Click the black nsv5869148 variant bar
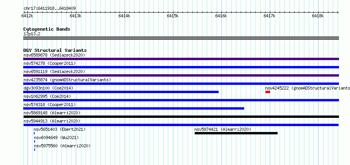This screenshot has width=350, height=165. 181,117
